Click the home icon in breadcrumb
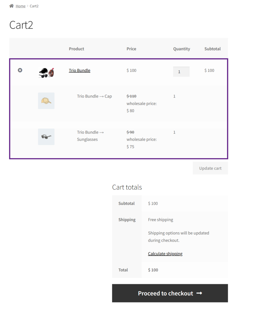The height and width of the screenshot is (323, 276). click(12, 6)
